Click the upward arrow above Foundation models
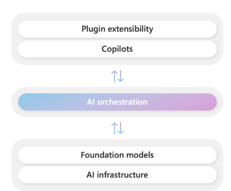Viewport: 231px width, 191px height. pos(114,128)
